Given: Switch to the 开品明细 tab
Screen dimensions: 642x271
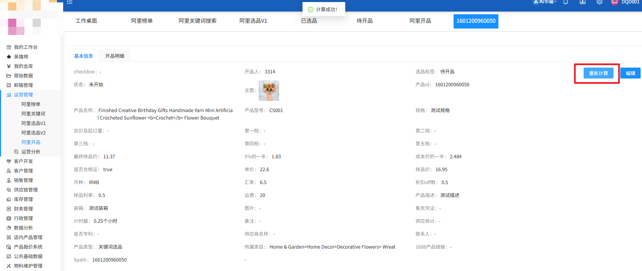Looking at the screenshot, I should [115, 56].
